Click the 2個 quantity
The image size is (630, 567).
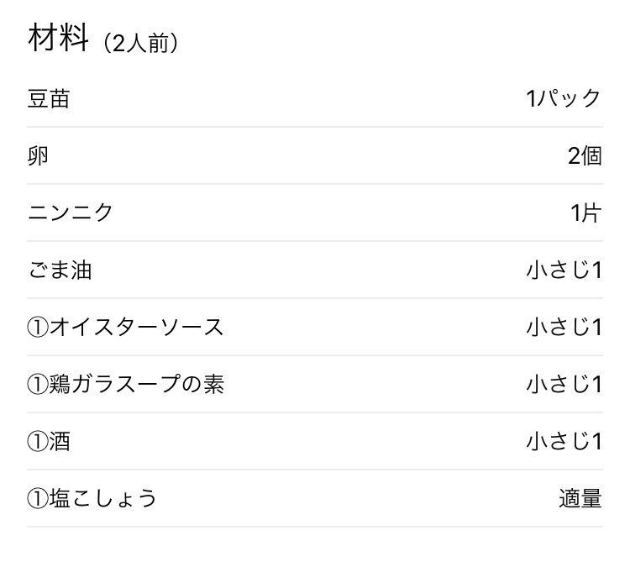pos(585,156)
